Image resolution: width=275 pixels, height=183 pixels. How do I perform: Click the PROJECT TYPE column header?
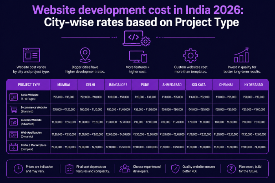click(29, 85)
